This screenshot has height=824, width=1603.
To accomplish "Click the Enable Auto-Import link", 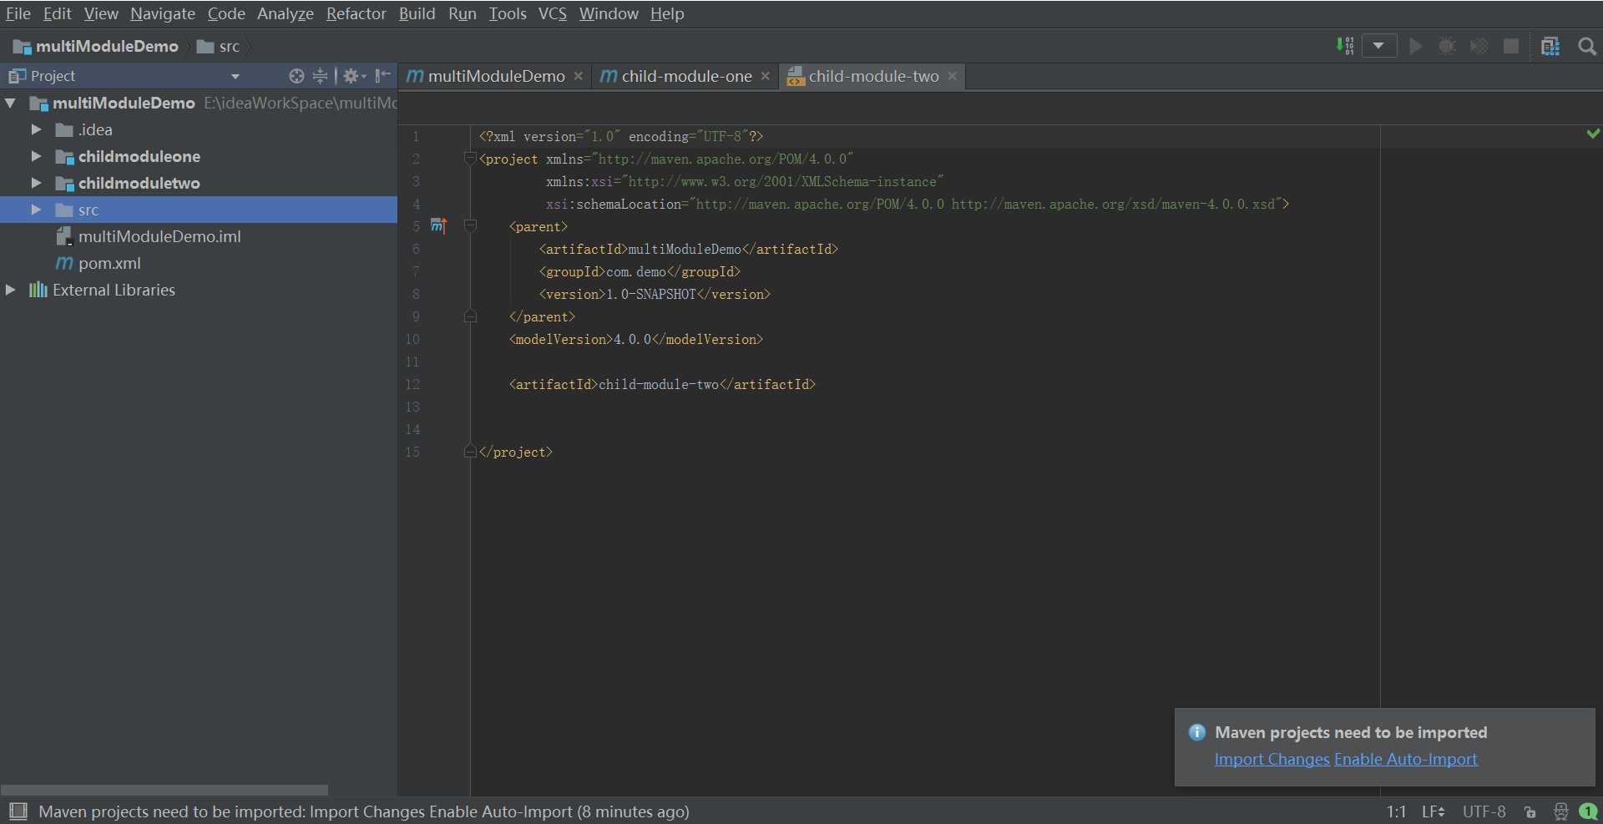I will click(1406, 759).
